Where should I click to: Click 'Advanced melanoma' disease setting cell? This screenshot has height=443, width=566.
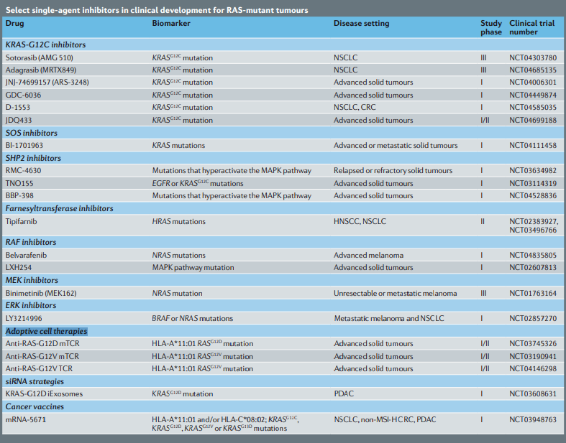click(x=368, y=255)
